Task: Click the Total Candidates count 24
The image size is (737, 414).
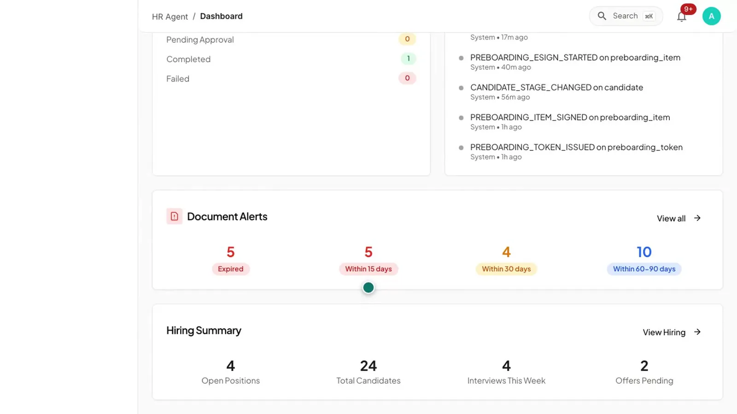Action: coord(368,366)
